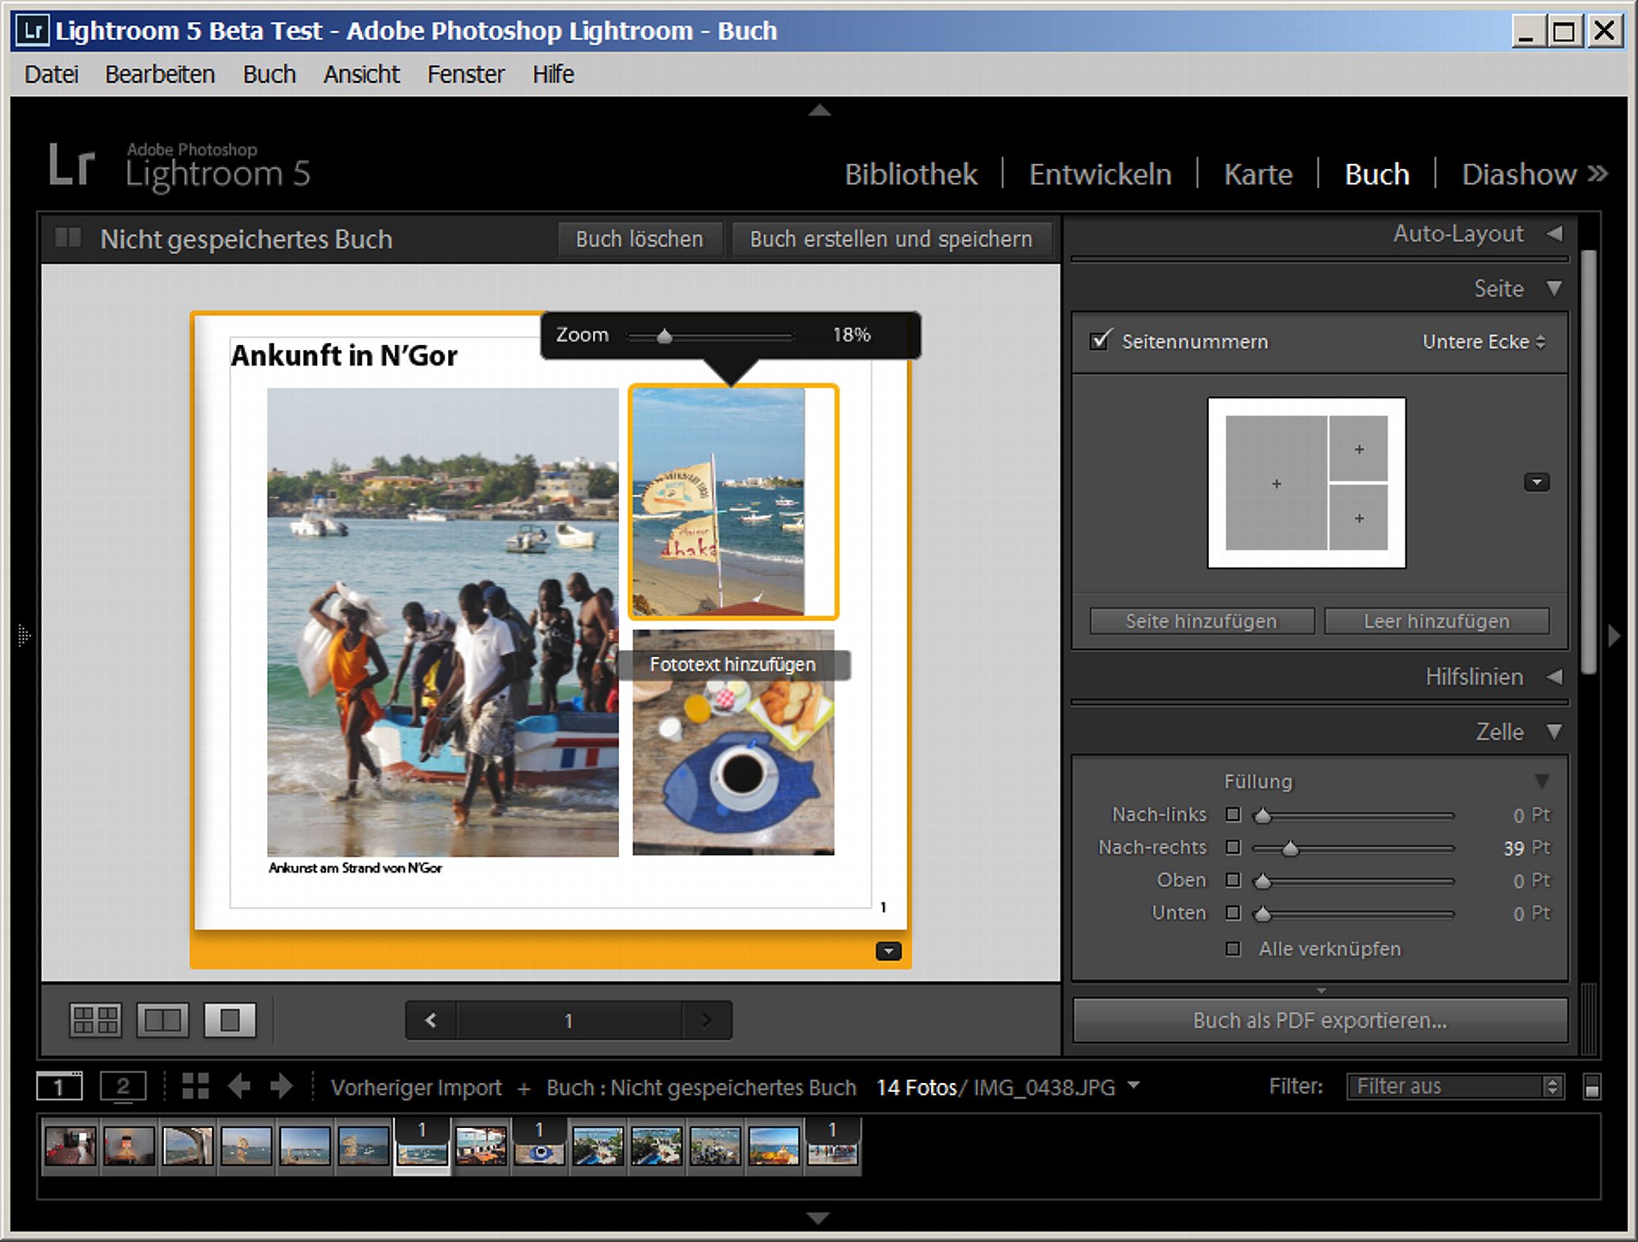
Task: Show the left panel group
Action: (x=23, y=636)
